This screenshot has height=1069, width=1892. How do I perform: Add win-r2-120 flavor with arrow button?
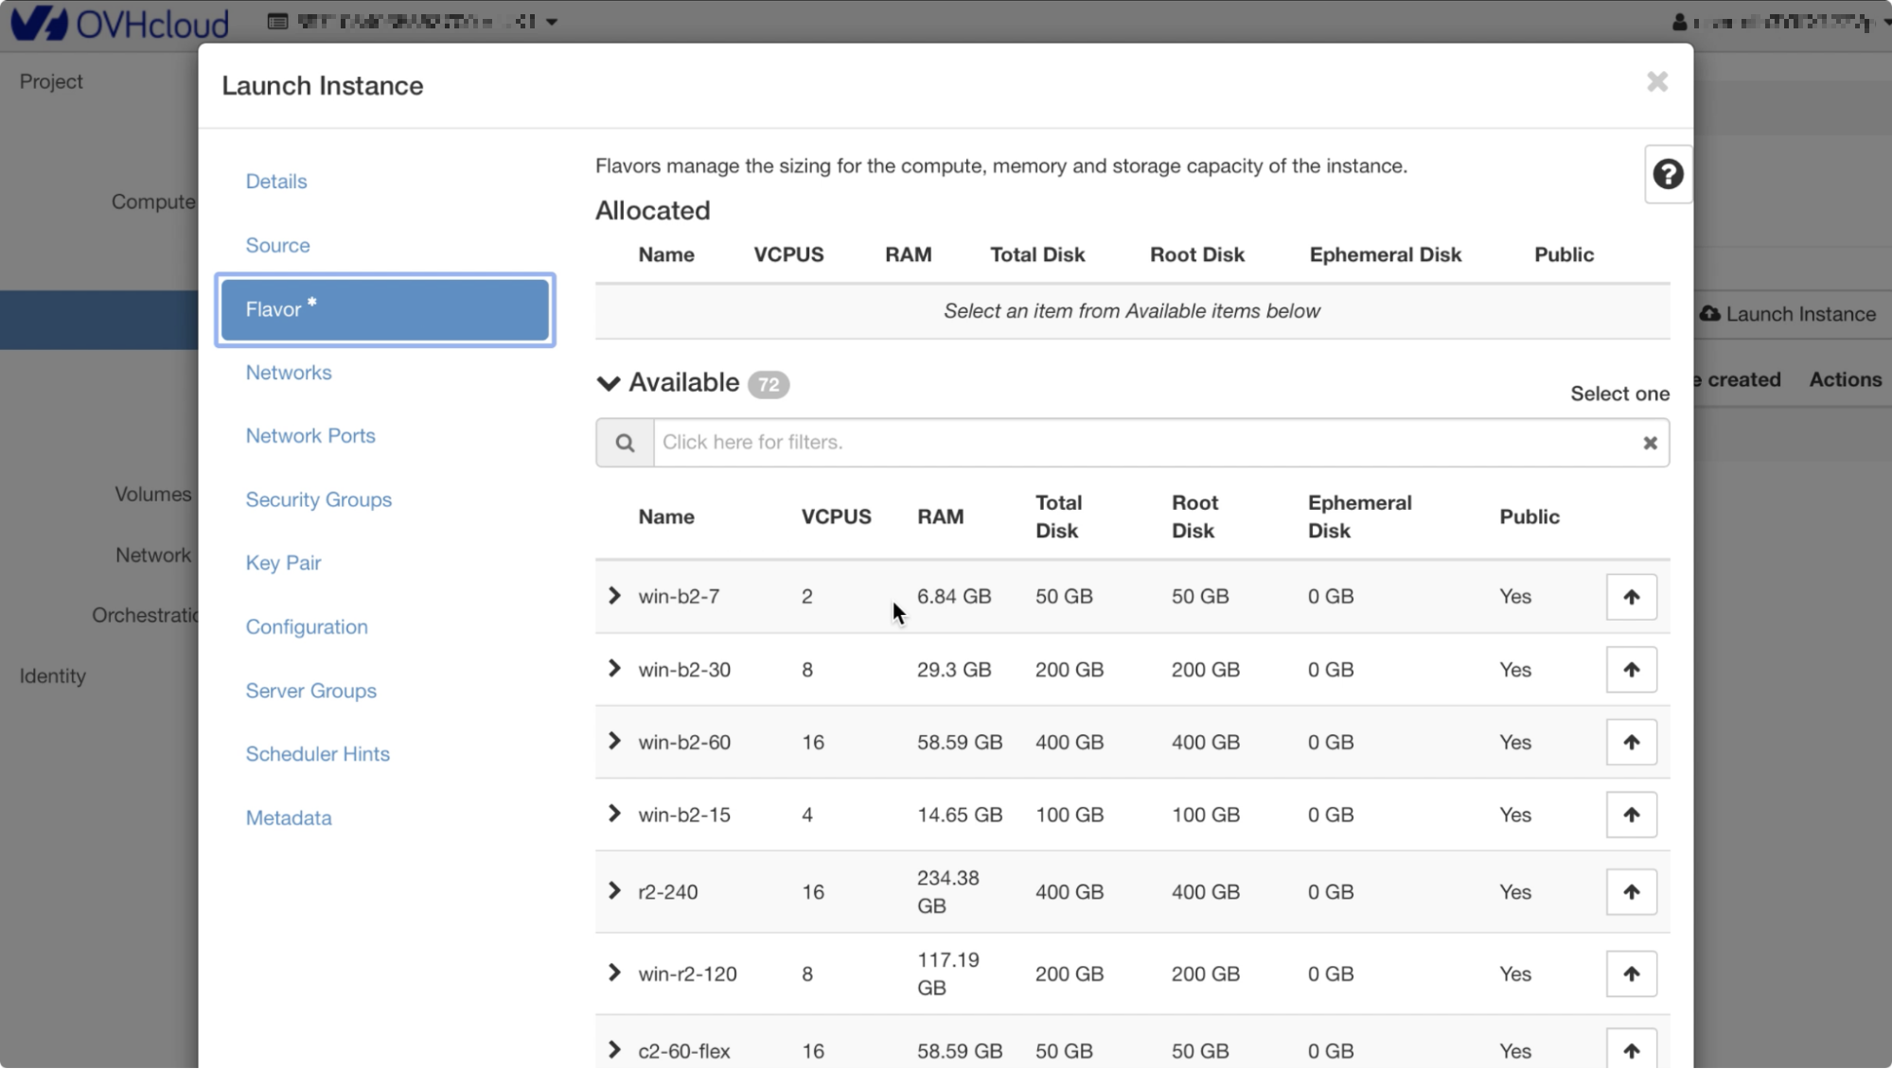pyautogui.click(x=1631, y=974)
